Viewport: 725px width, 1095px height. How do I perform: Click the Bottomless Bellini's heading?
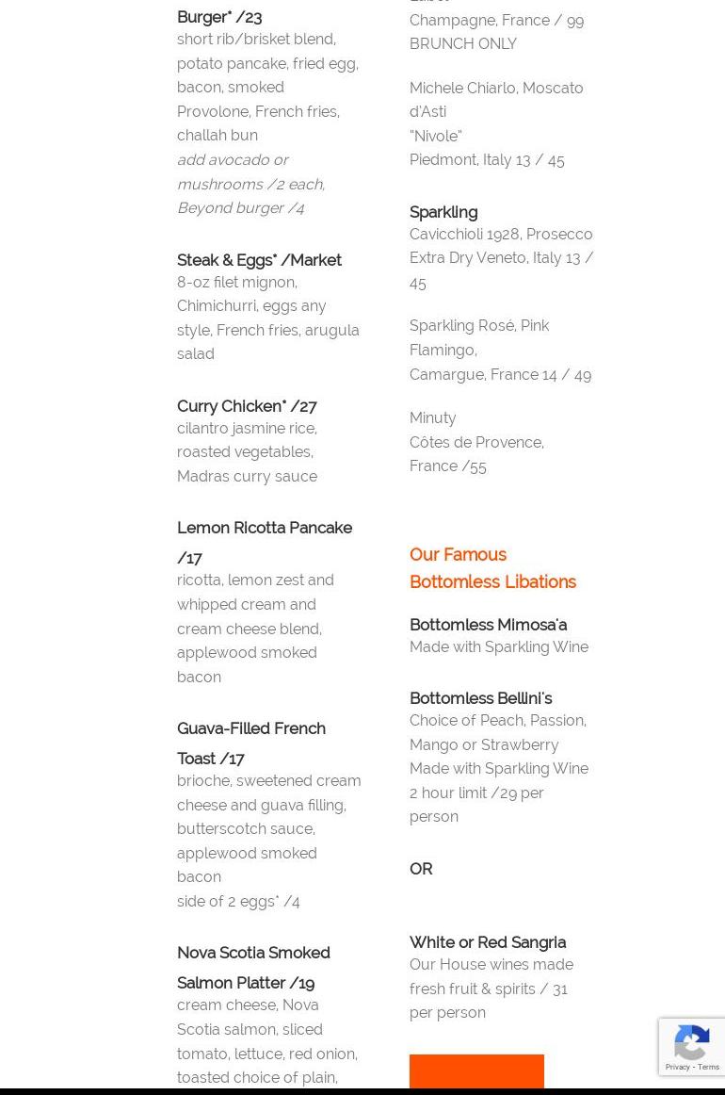coord(480,698)
